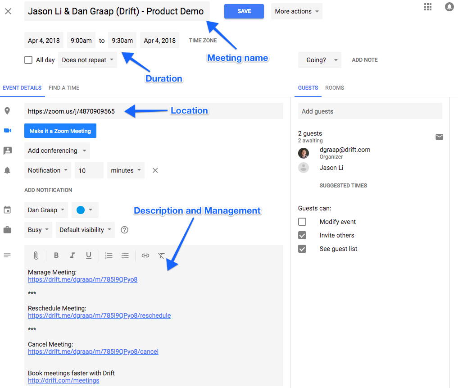The height and width of the screenshot is (388, 458).
Task: Open visibility help question mark icon
Action: pos(124,230)
